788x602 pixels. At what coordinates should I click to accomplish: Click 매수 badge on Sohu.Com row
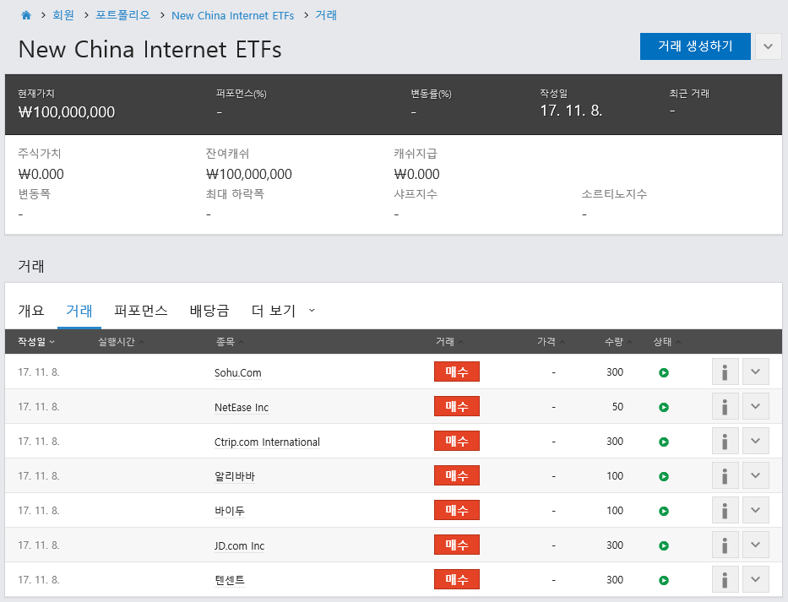tap(457, 372)
